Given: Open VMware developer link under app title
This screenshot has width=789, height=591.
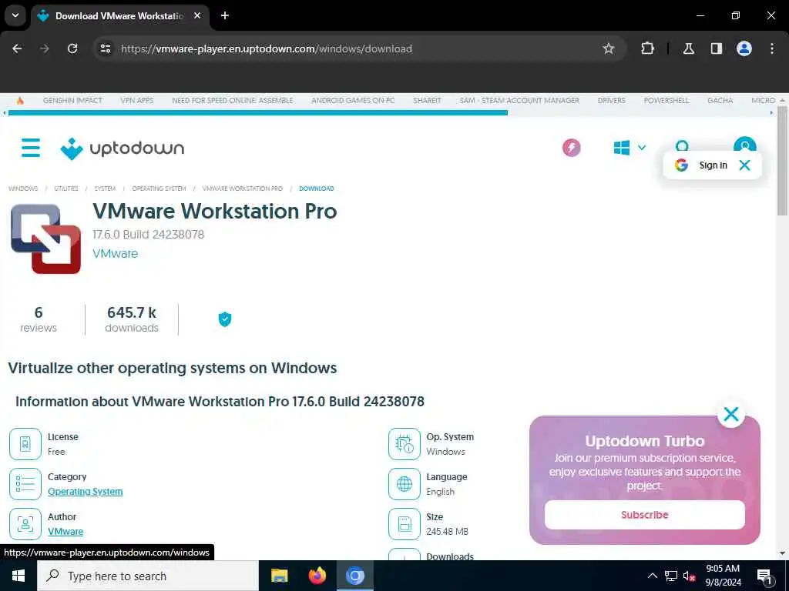Looking at the screenshot, I should (116, 253).
